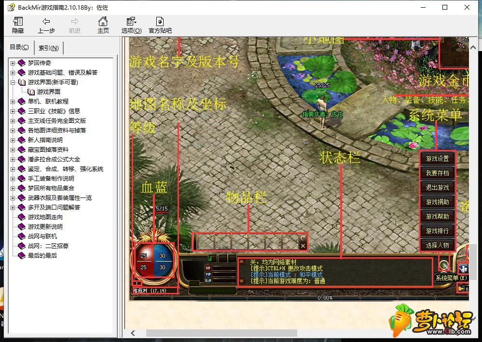The image size is (482, 342).
Task: Select the 潘多拉合成公式大全 label
Action: pyautogui.click(x=54, y=159)
